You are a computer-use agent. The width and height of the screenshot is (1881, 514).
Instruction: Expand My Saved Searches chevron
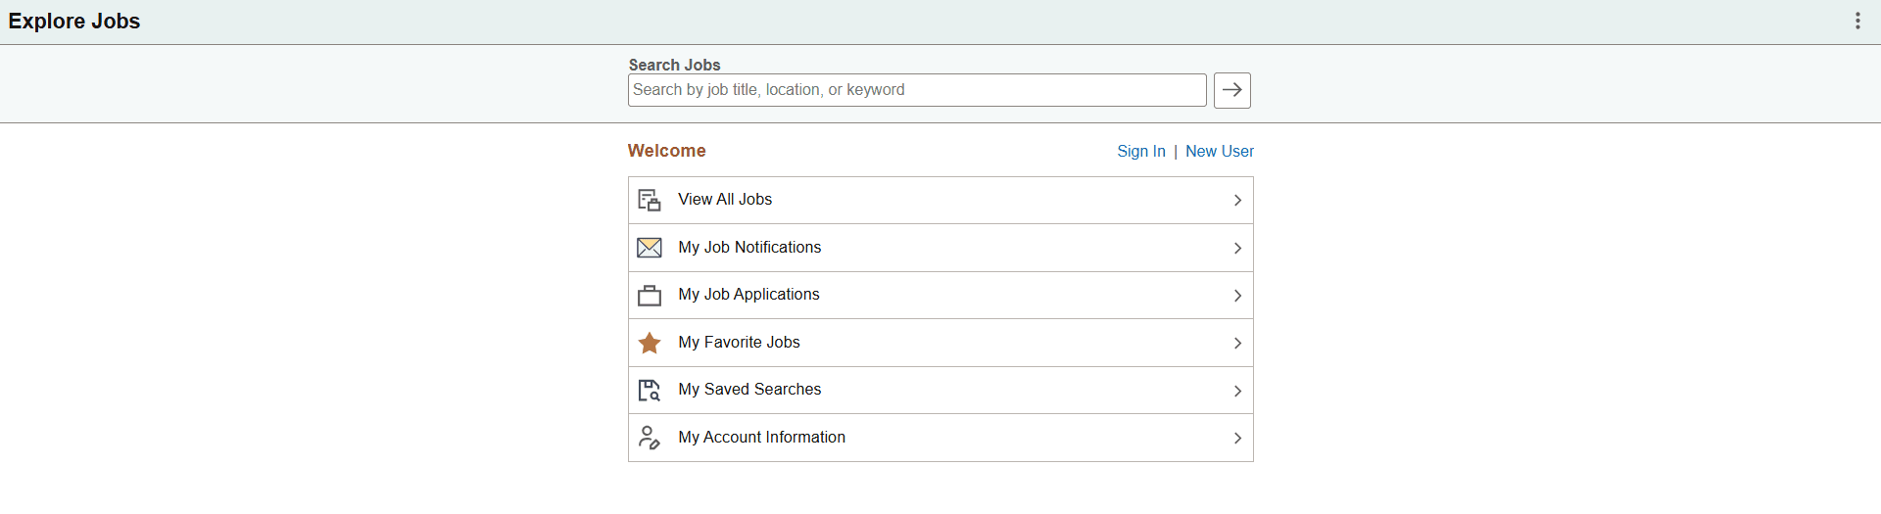tap(1237, 391)
